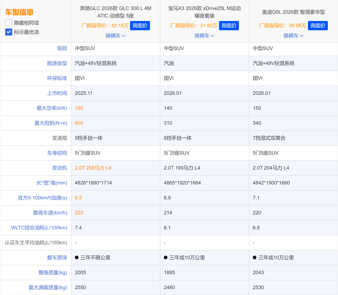Open 换辆车 dropdown under 宝马X3
This screenshot has height=295, width=338.
tap(204, 36)
